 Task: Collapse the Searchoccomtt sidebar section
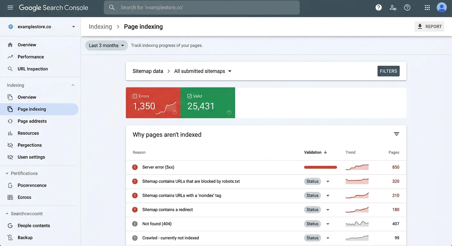point(7,214)
